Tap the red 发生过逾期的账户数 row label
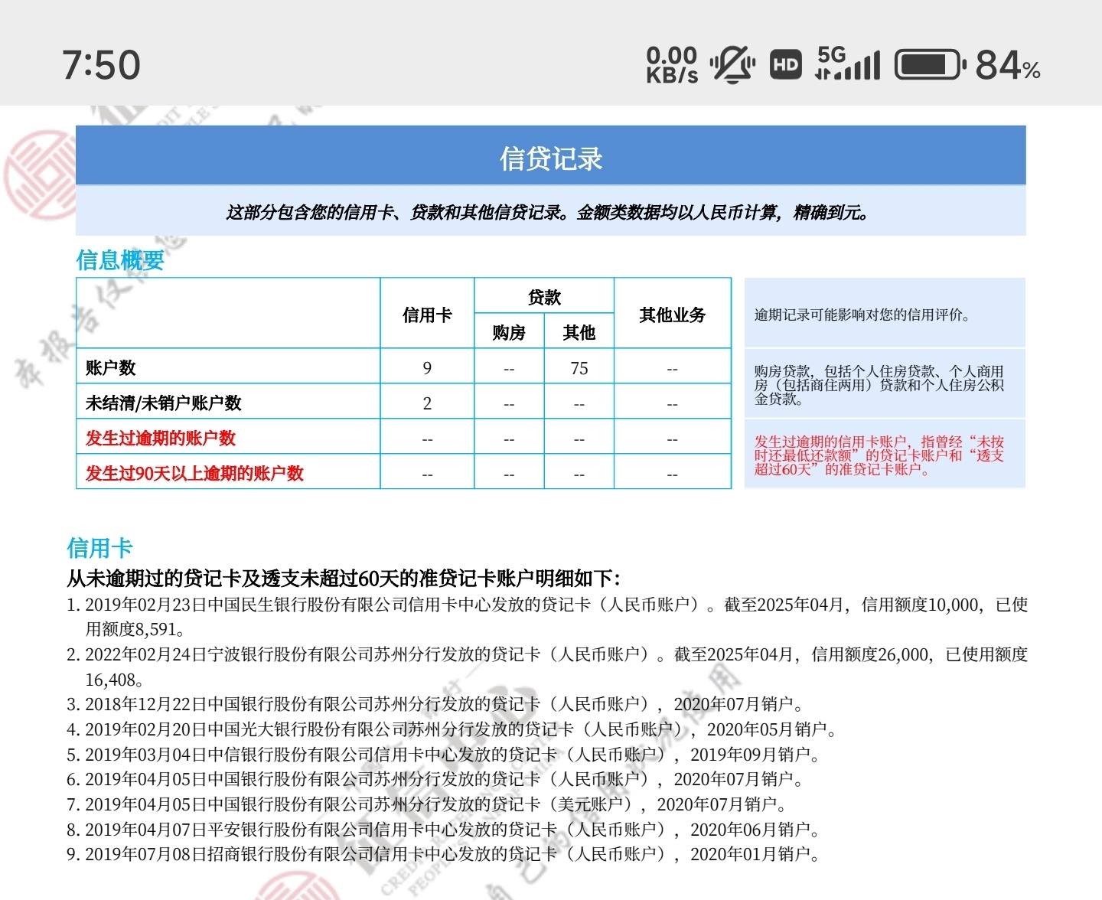This screenshot has width=1102, height=900. (x=161, y=438)
